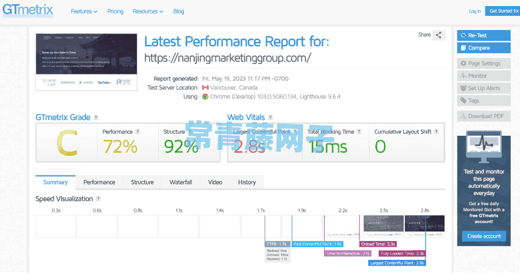The width and height of the screenshot is (520, 274).
Task: Open the Blog link in navigation
Action: [178, 12]
